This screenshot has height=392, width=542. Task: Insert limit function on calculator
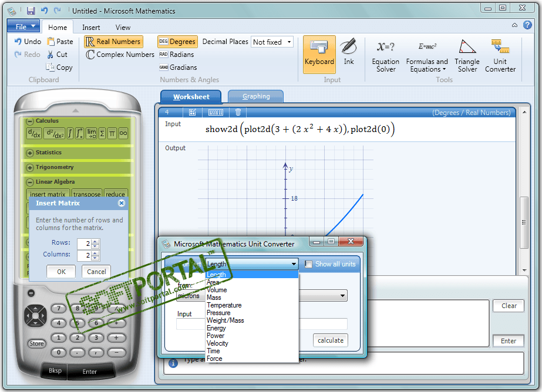[92, 134]
